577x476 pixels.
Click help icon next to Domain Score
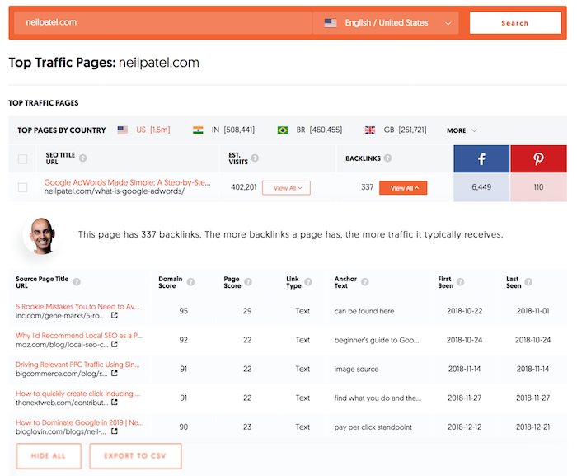190,282
